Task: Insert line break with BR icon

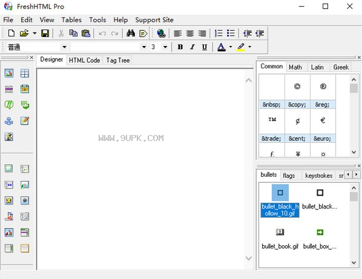Action: tap(25, 105)
